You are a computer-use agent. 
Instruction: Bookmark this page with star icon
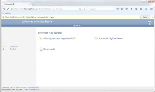tap(118, 9)
